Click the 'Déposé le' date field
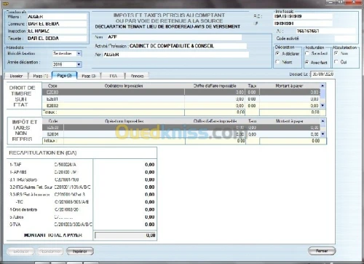The width and height of the screenshot is (364, 264). [323, 74]
